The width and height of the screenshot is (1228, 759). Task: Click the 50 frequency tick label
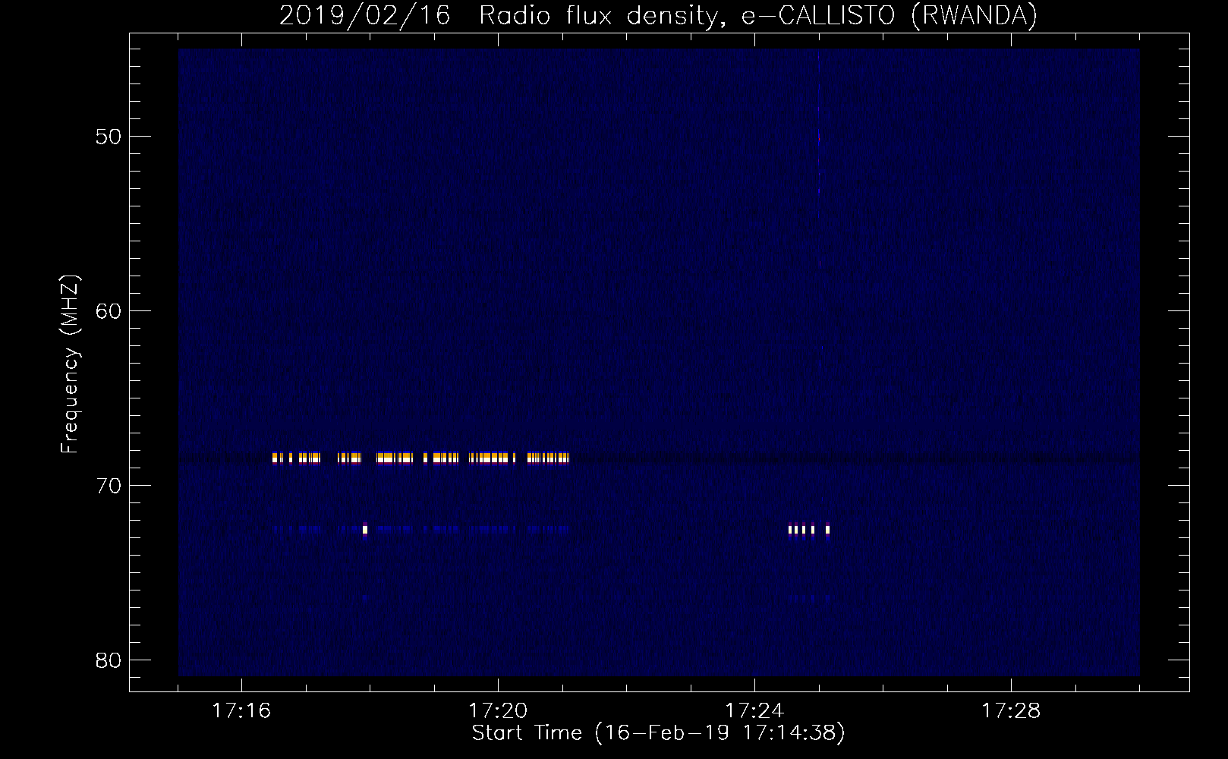(x=109, y=137)
